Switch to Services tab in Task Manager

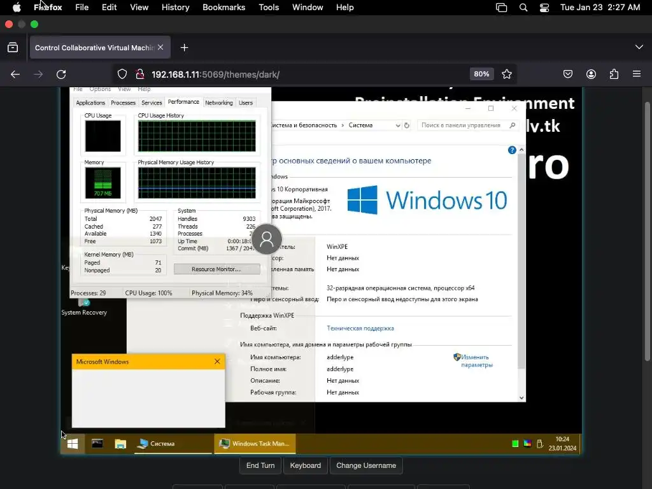click(152, 103)
